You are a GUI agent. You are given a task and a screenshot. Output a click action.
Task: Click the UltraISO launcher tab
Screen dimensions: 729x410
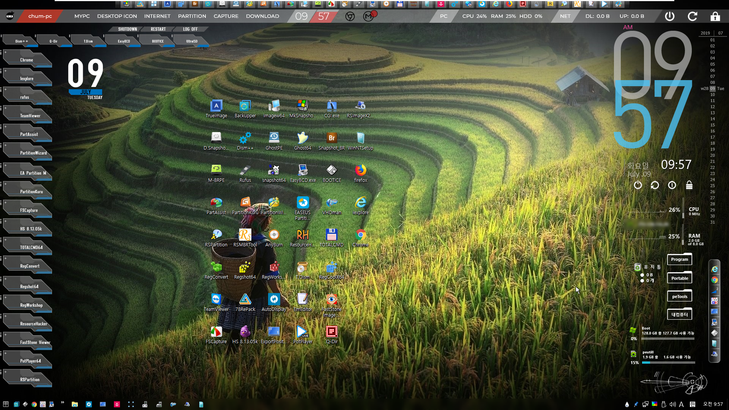[x=192, y=41]
